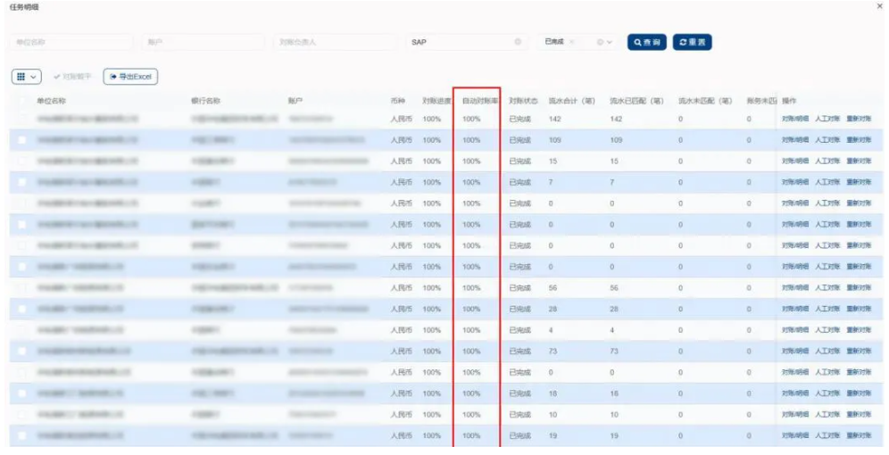Screen dimensions: 889x455
Task: Open 对账明细 for the row with 142 流水
Action: point(794,119)
